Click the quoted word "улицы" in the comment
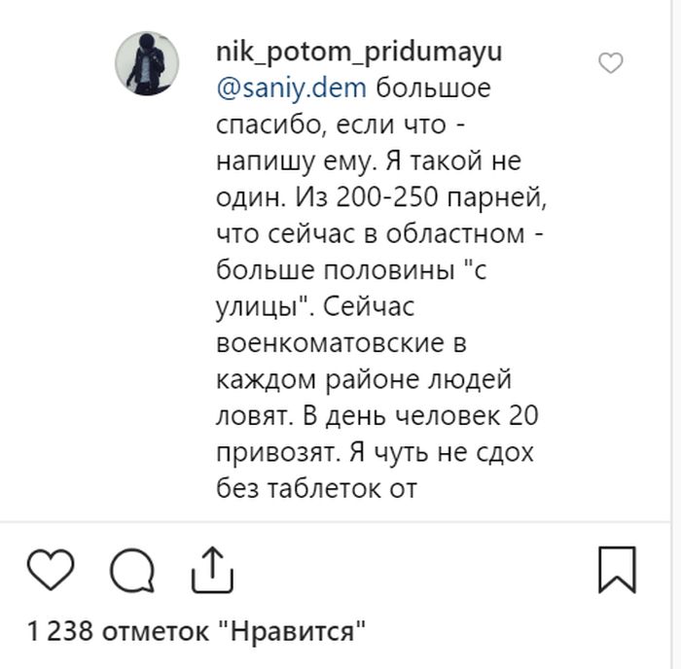The image size is (681, 669). (261, 307)
